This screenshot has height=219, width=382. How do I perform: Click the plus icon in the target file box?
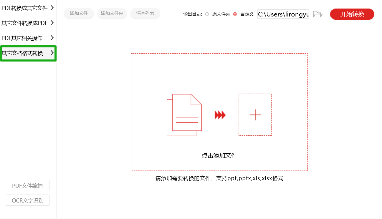coord(255,115)
